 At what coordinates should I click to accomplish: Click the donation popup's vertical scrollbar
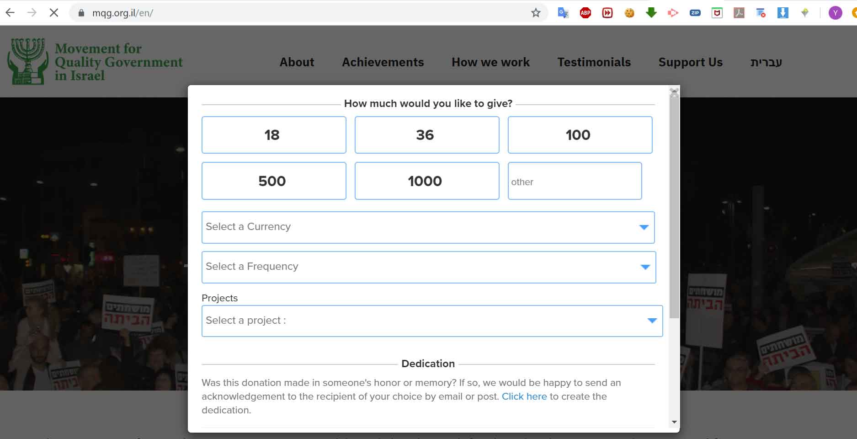pos(674,206)
